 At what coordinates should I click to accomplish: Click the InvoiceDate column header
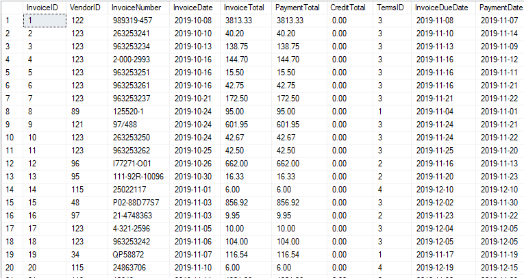pos(195,8)
